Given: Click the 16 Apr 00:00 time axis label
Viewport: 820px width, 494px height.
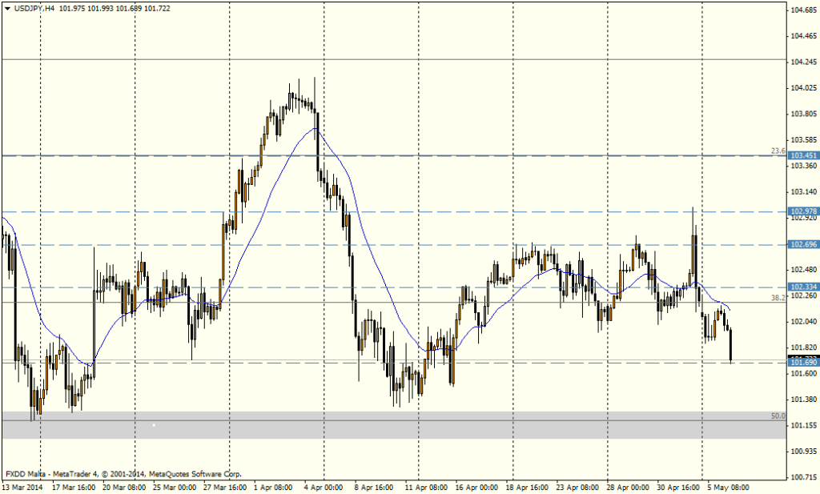Looking at the screenshot, I should tap(474, 486).
